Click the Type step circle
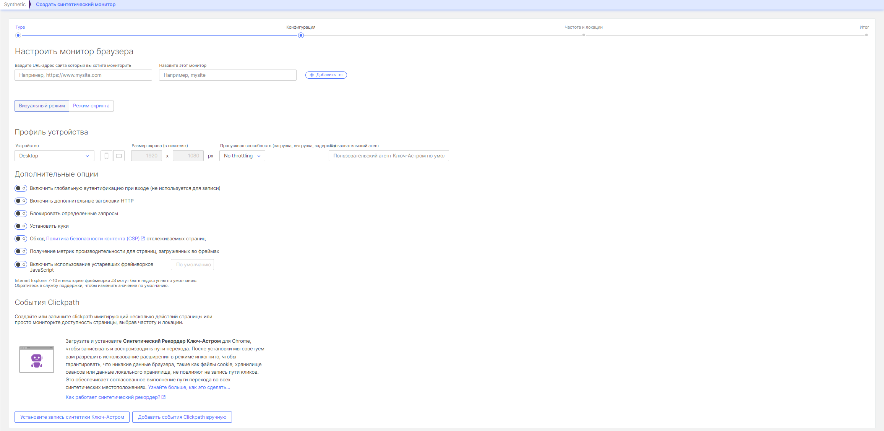This screenshot has height=431, width=884. (18, 35)
